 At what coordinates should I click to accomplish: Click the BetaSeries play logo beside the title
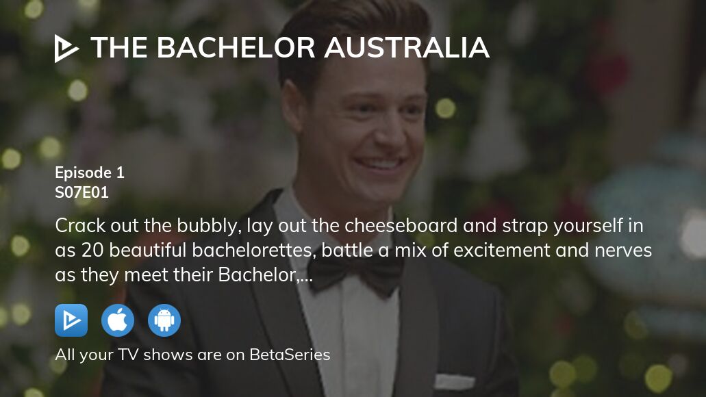(66, 49)
